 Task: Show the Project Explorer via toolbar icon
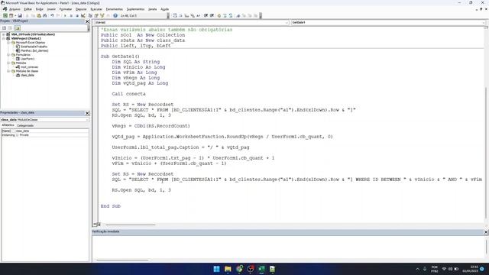pyautogui.click(x=90, y=15)
